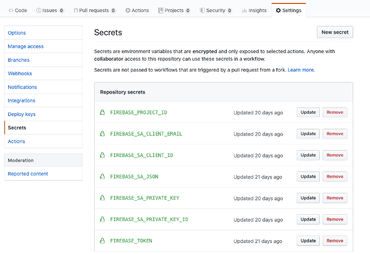The image size is (370, 254).
Task: Create a New secret
Action: coord(335,32)
